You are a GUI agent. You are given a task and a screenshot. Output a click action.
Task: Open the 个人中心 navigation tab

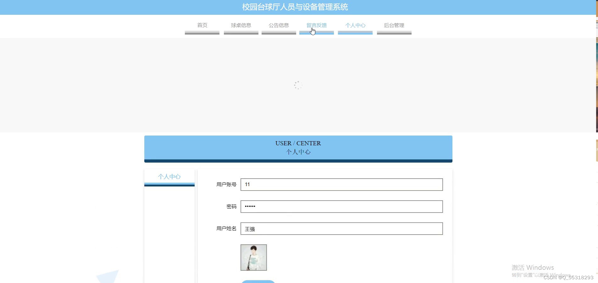tap(355, 25)
